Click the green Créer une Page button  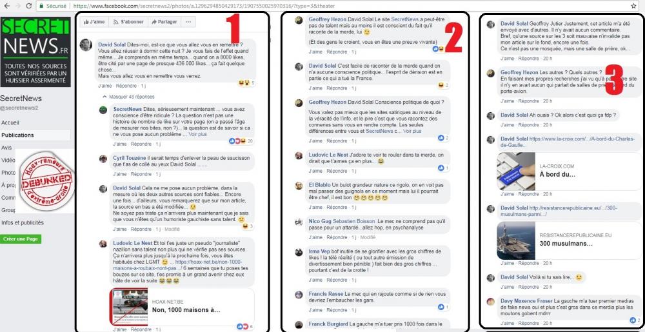tap(21, 239)
